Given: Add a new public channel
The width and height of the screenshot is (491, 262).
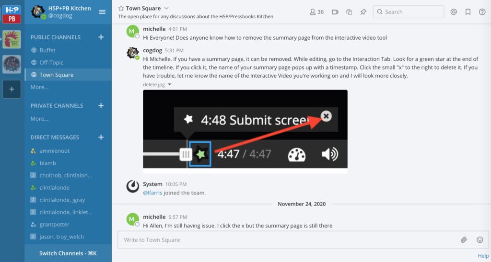Looking at the screenshot, I should coord(101,37).
